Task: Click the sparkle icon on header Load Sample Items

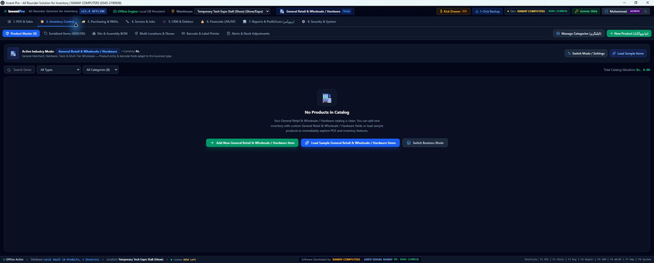Action: click(x=614, y=53)
